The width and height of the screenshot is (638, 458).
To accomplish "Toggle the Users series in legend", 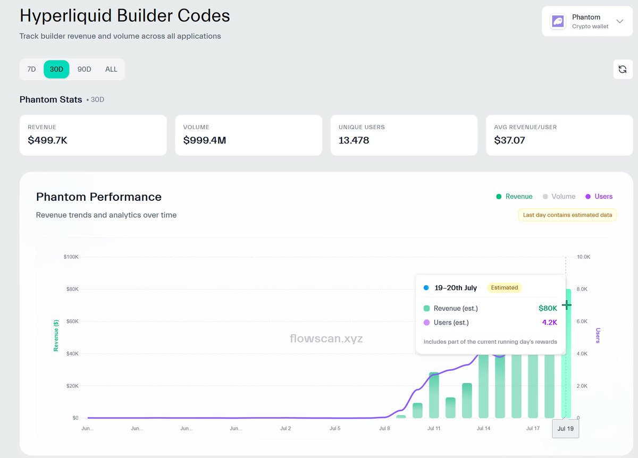I will (x=599, y=197).
